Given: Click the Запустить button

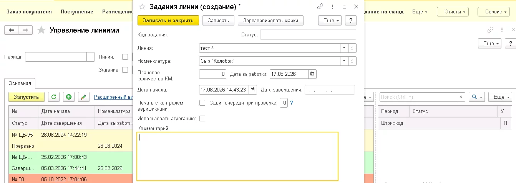Looking at the screenshot, I should click(x=27, y=97).
